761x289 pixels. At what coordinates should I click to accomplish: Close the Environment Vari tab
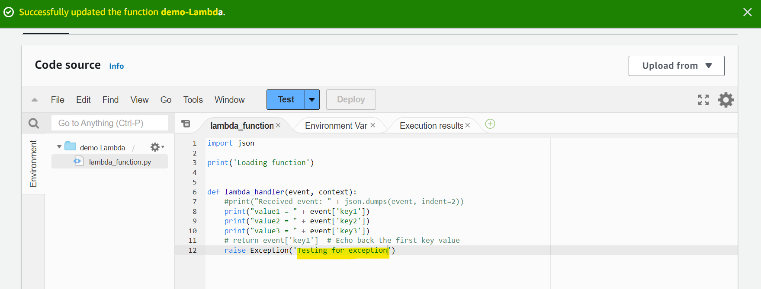[373, 125]
